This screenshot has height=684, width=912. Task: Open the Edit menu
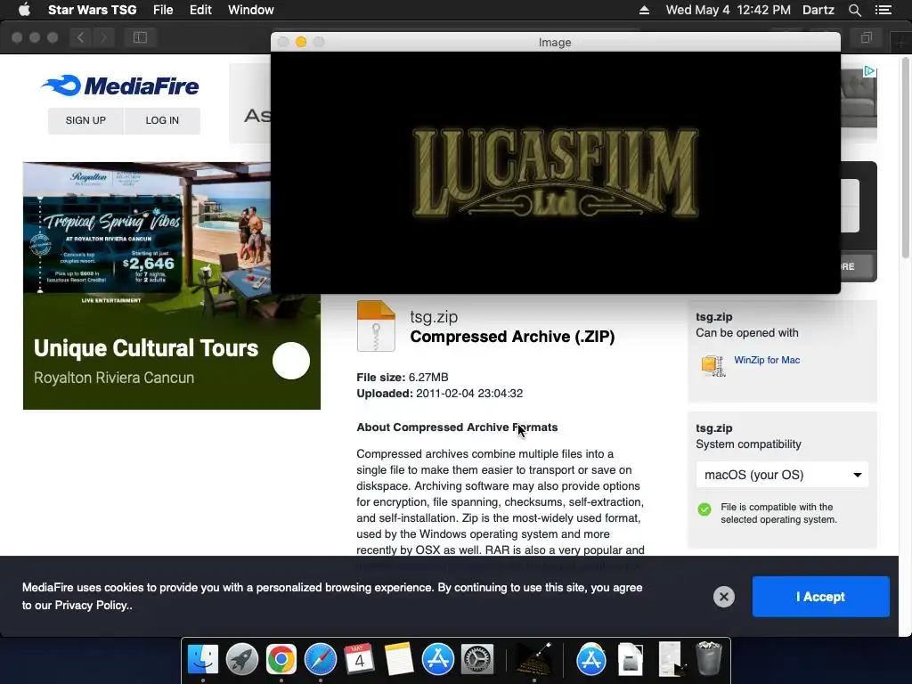[200, 10]
